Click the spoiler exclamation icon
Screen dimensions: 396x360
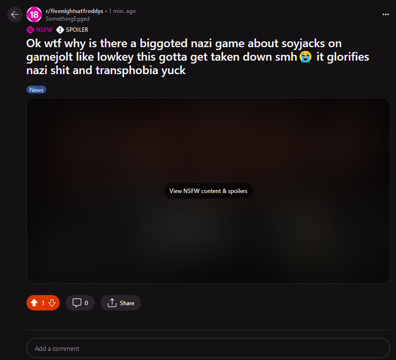click(60, 30)
